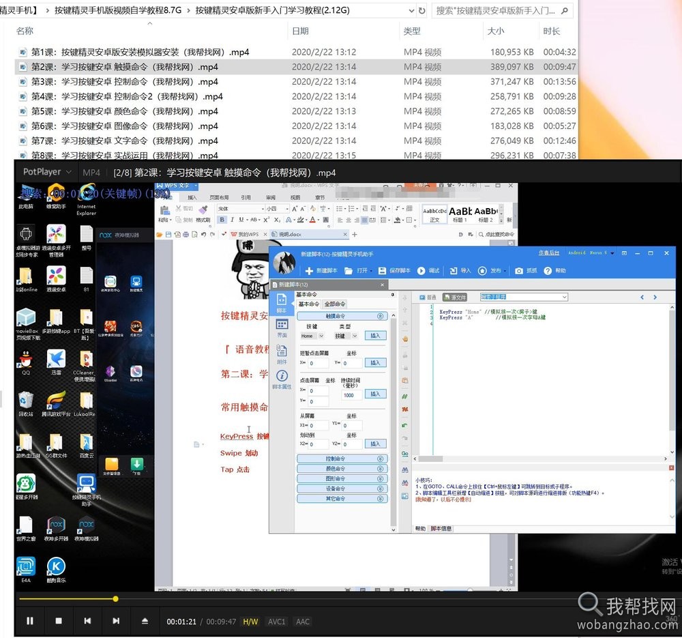The height and width of the screenshot is (638, 682).
Task: Click the eject/open file button in PotPlayer
Action: click(145, 621)
